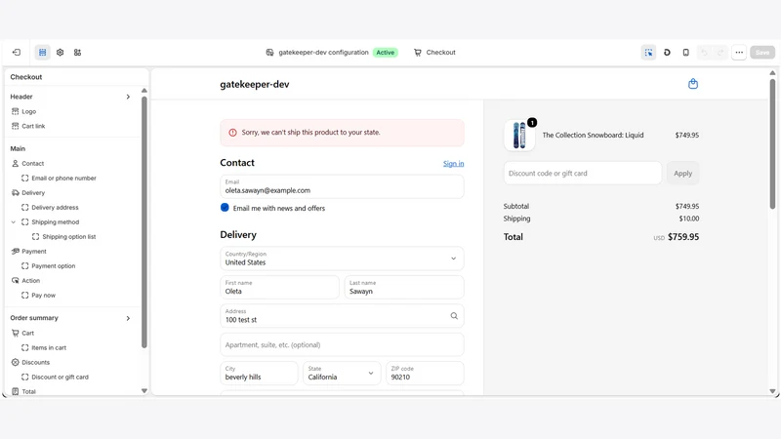
Task: Click the City field
Action: click(x=259, y=373)
